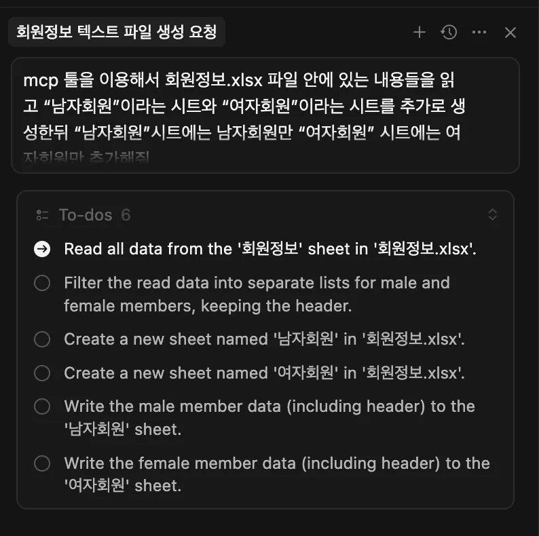Select 'Write the female member data' to-do text
The image size is (539, 536).
(276, 474)
